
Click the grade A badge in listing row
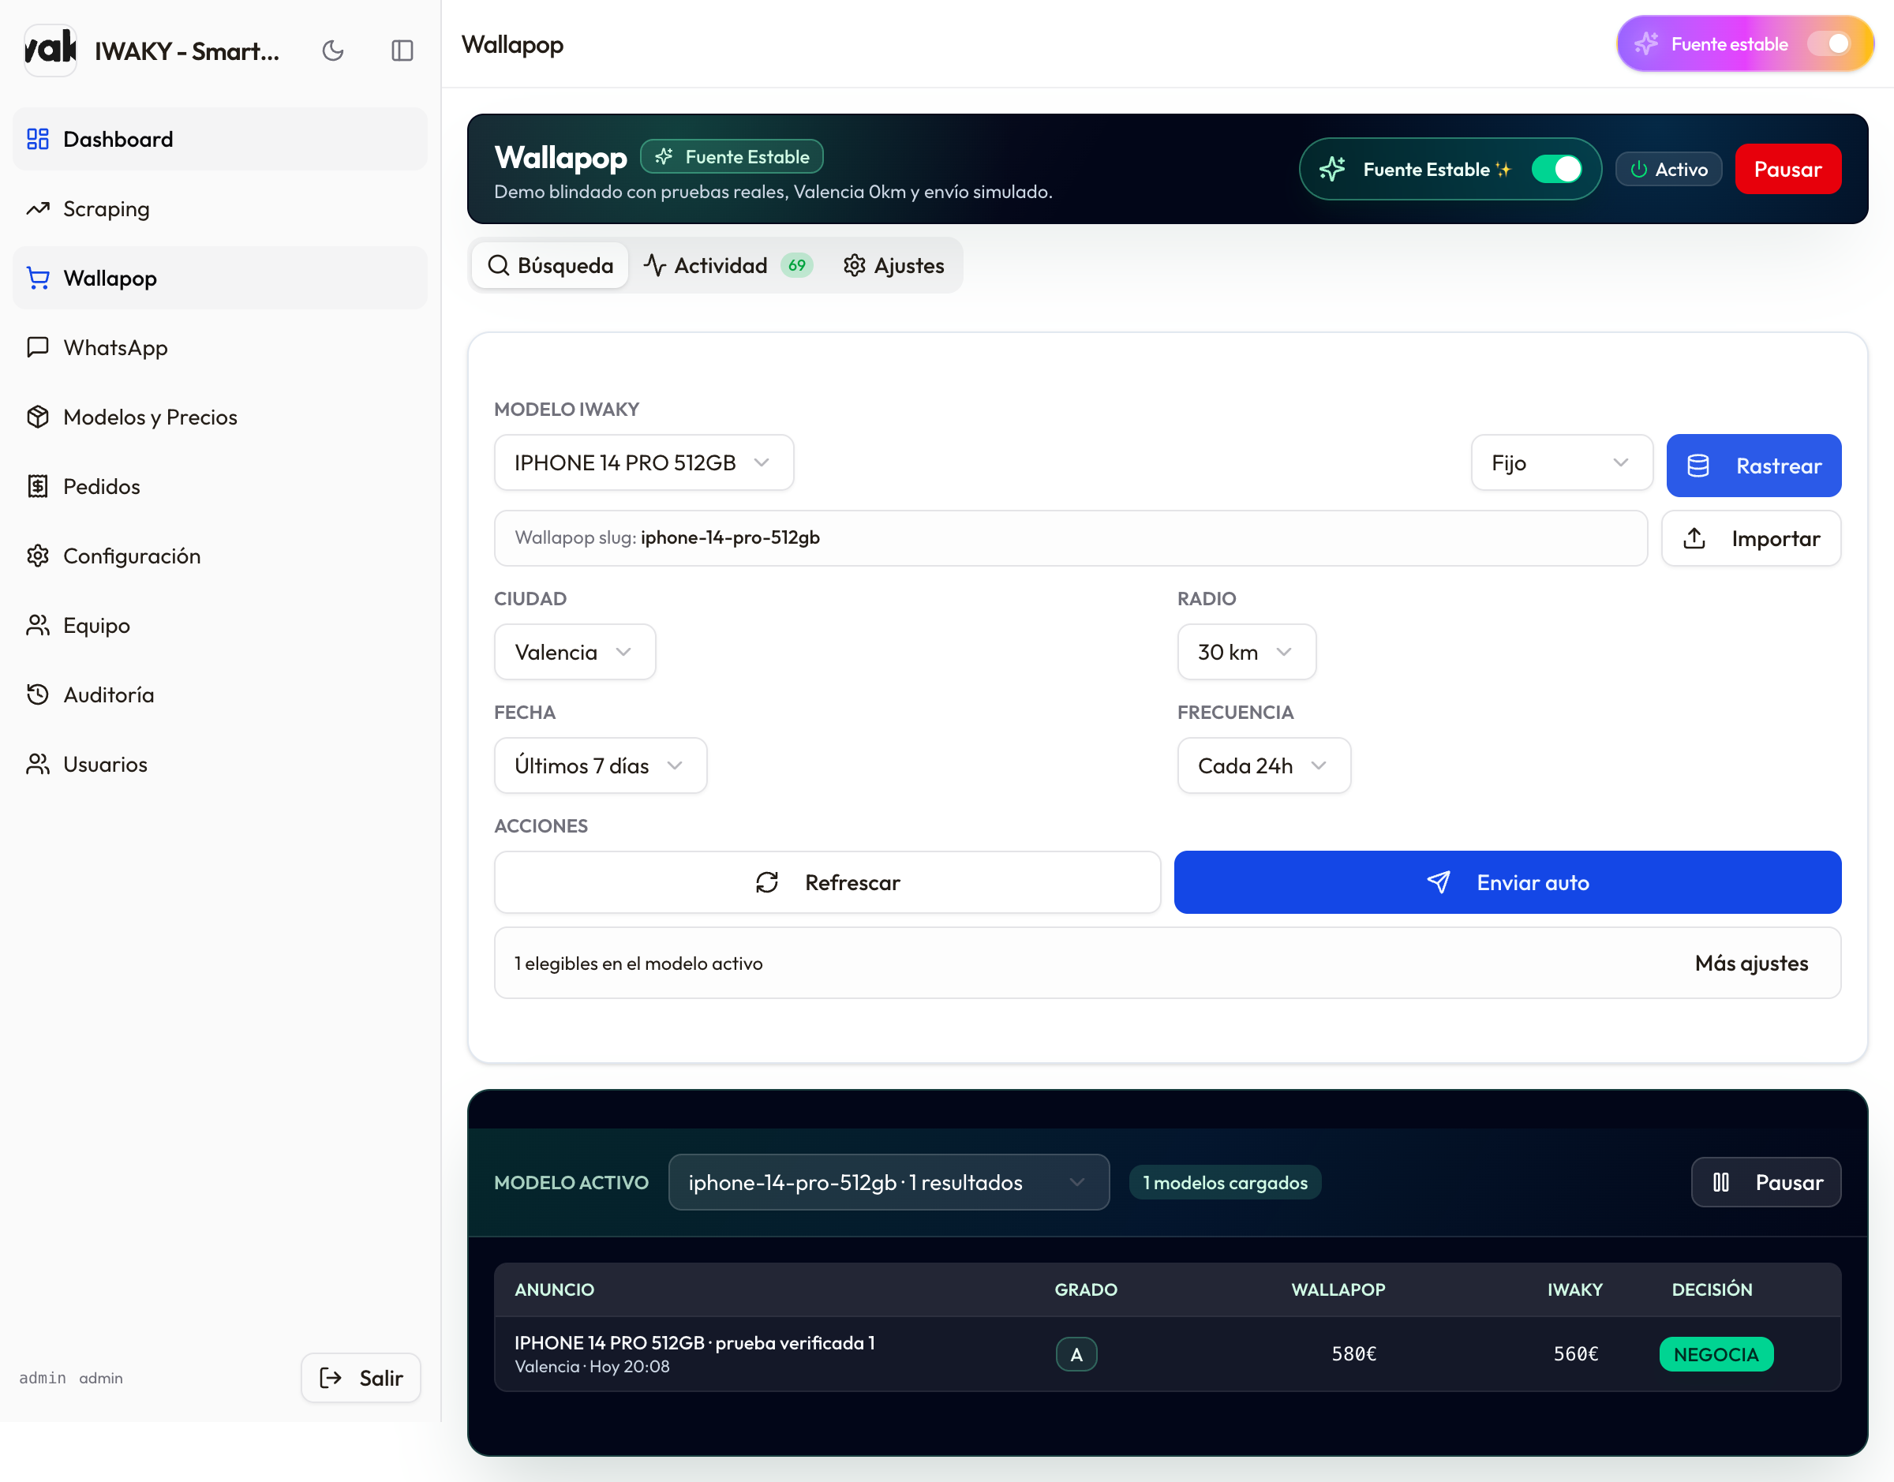pyautogui.click(x=1076, y=1354)
